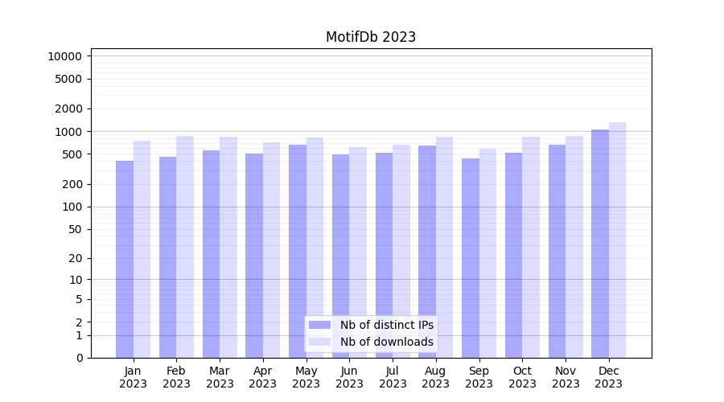The image size is (724, 402).
Task: Click the 100 y-axis tick label
Action: click(72, 207)
